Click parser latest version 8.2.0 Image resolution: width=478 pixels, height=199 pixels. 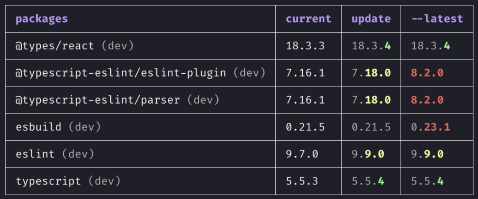coord(427,100)
